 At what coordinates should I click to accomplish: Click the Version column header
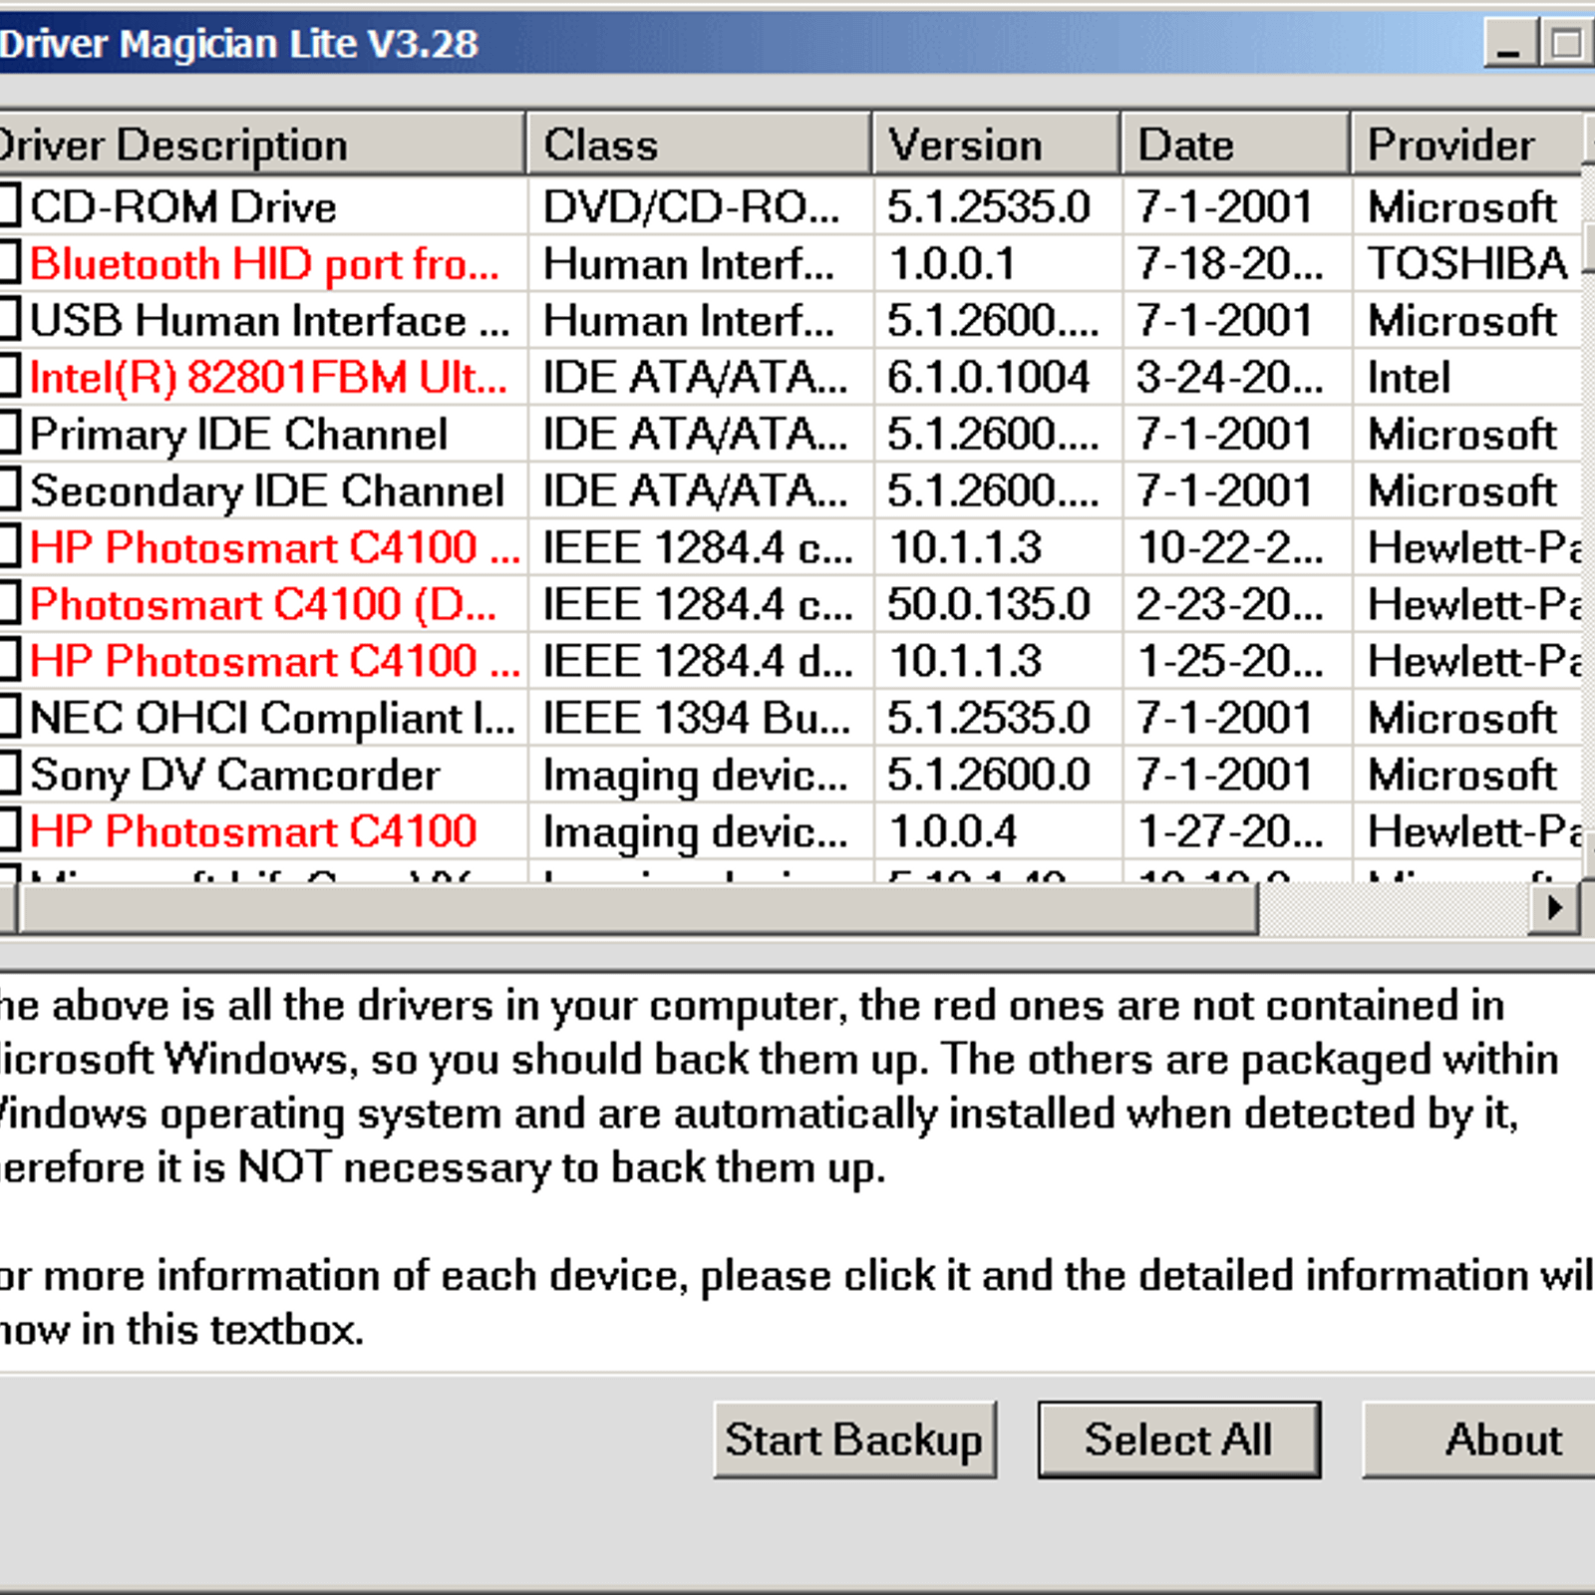[995, 145]
